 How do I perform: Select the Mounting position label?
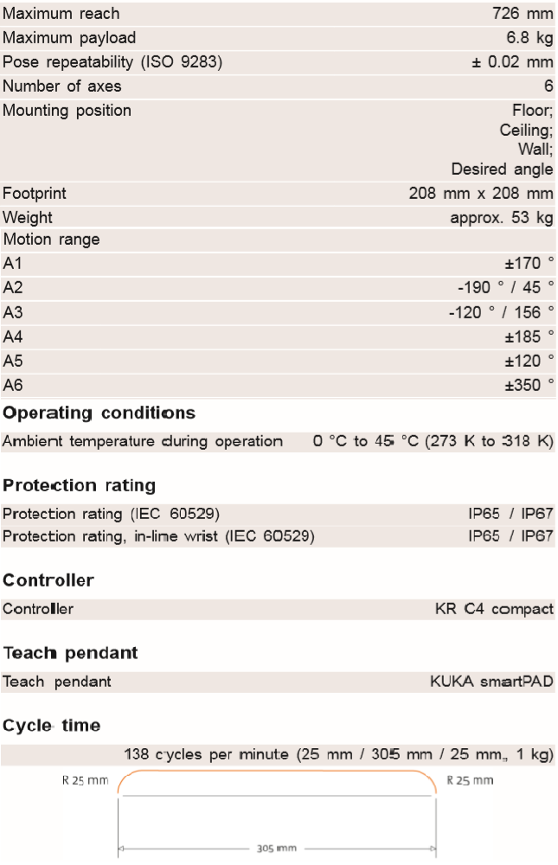click(x=67, y=110)
